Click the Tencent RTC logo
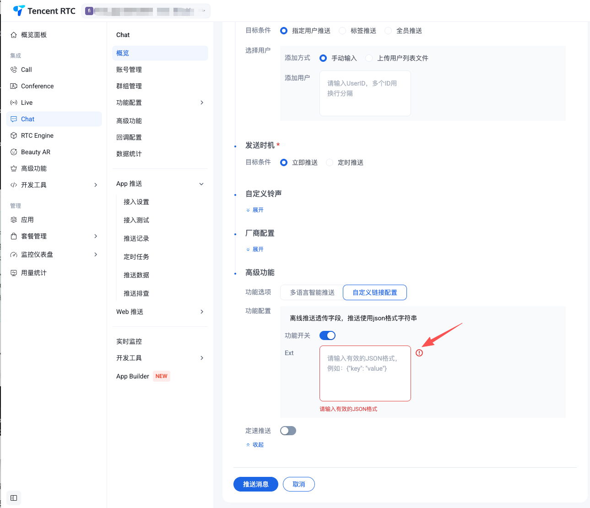This screenshot has width=590, height=508. click(44, 11)
